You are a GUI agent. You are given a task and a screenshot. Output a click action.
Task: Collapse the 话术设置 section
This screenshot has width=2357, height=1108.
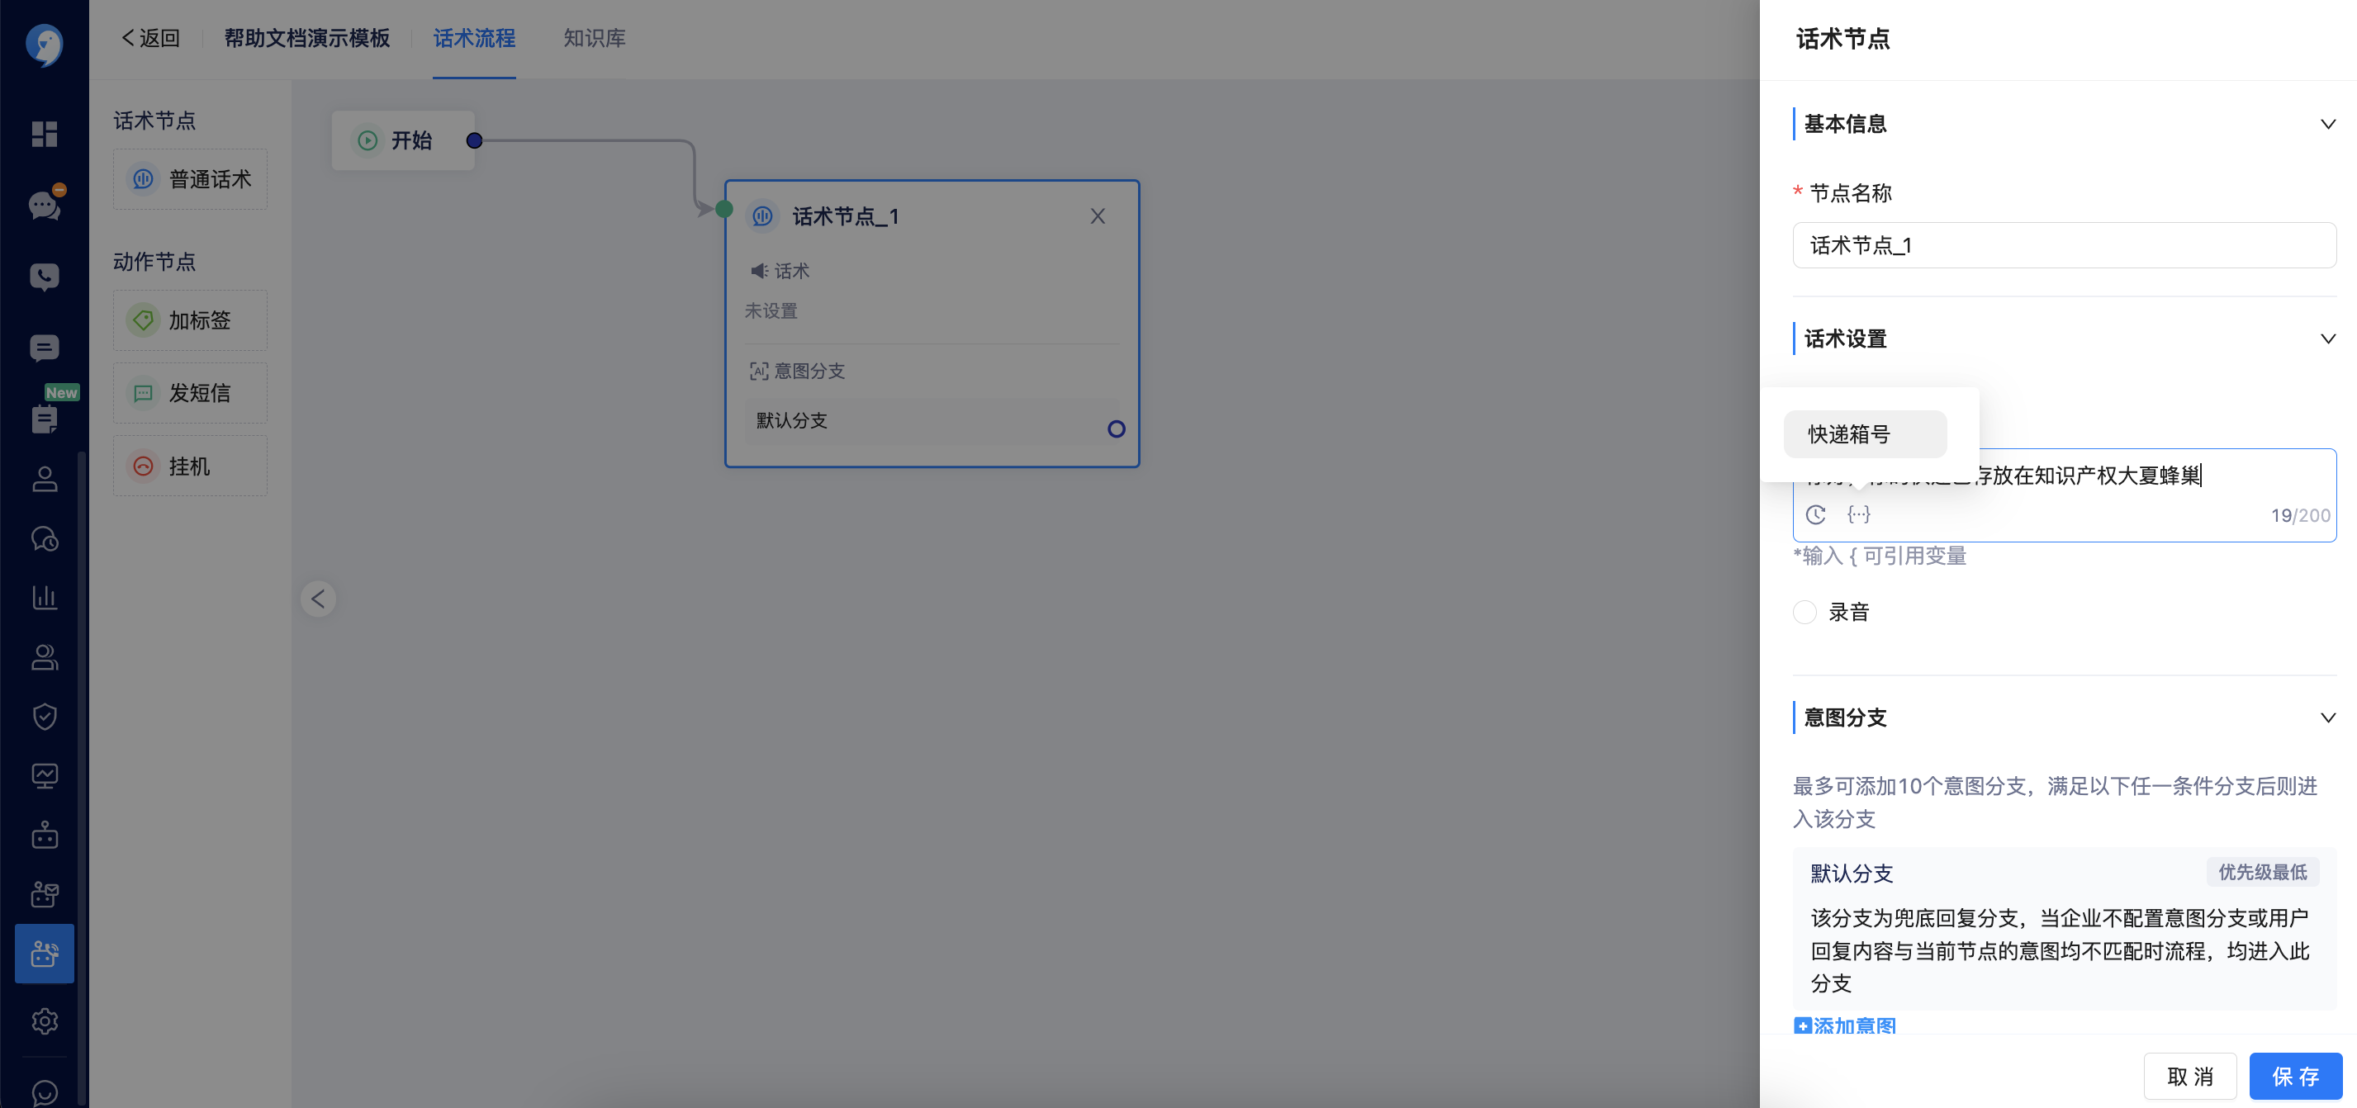click(2328, 339)
